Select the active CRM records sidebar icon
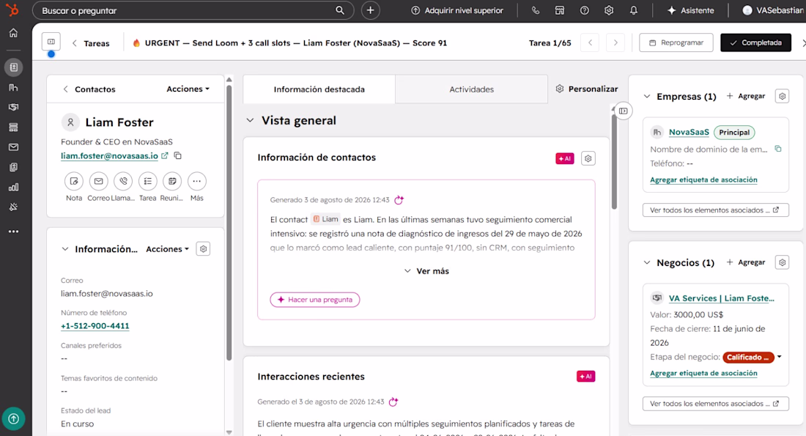This screenshot has width=806, height=436. (13, 67)
